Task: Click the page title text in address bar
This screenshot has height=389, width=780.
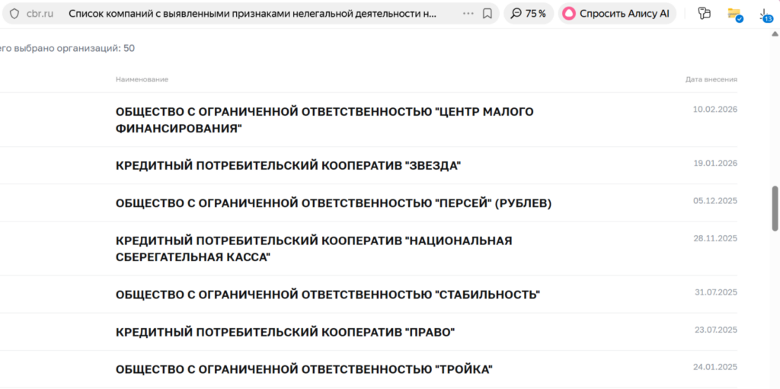Action: coord(252,14)
